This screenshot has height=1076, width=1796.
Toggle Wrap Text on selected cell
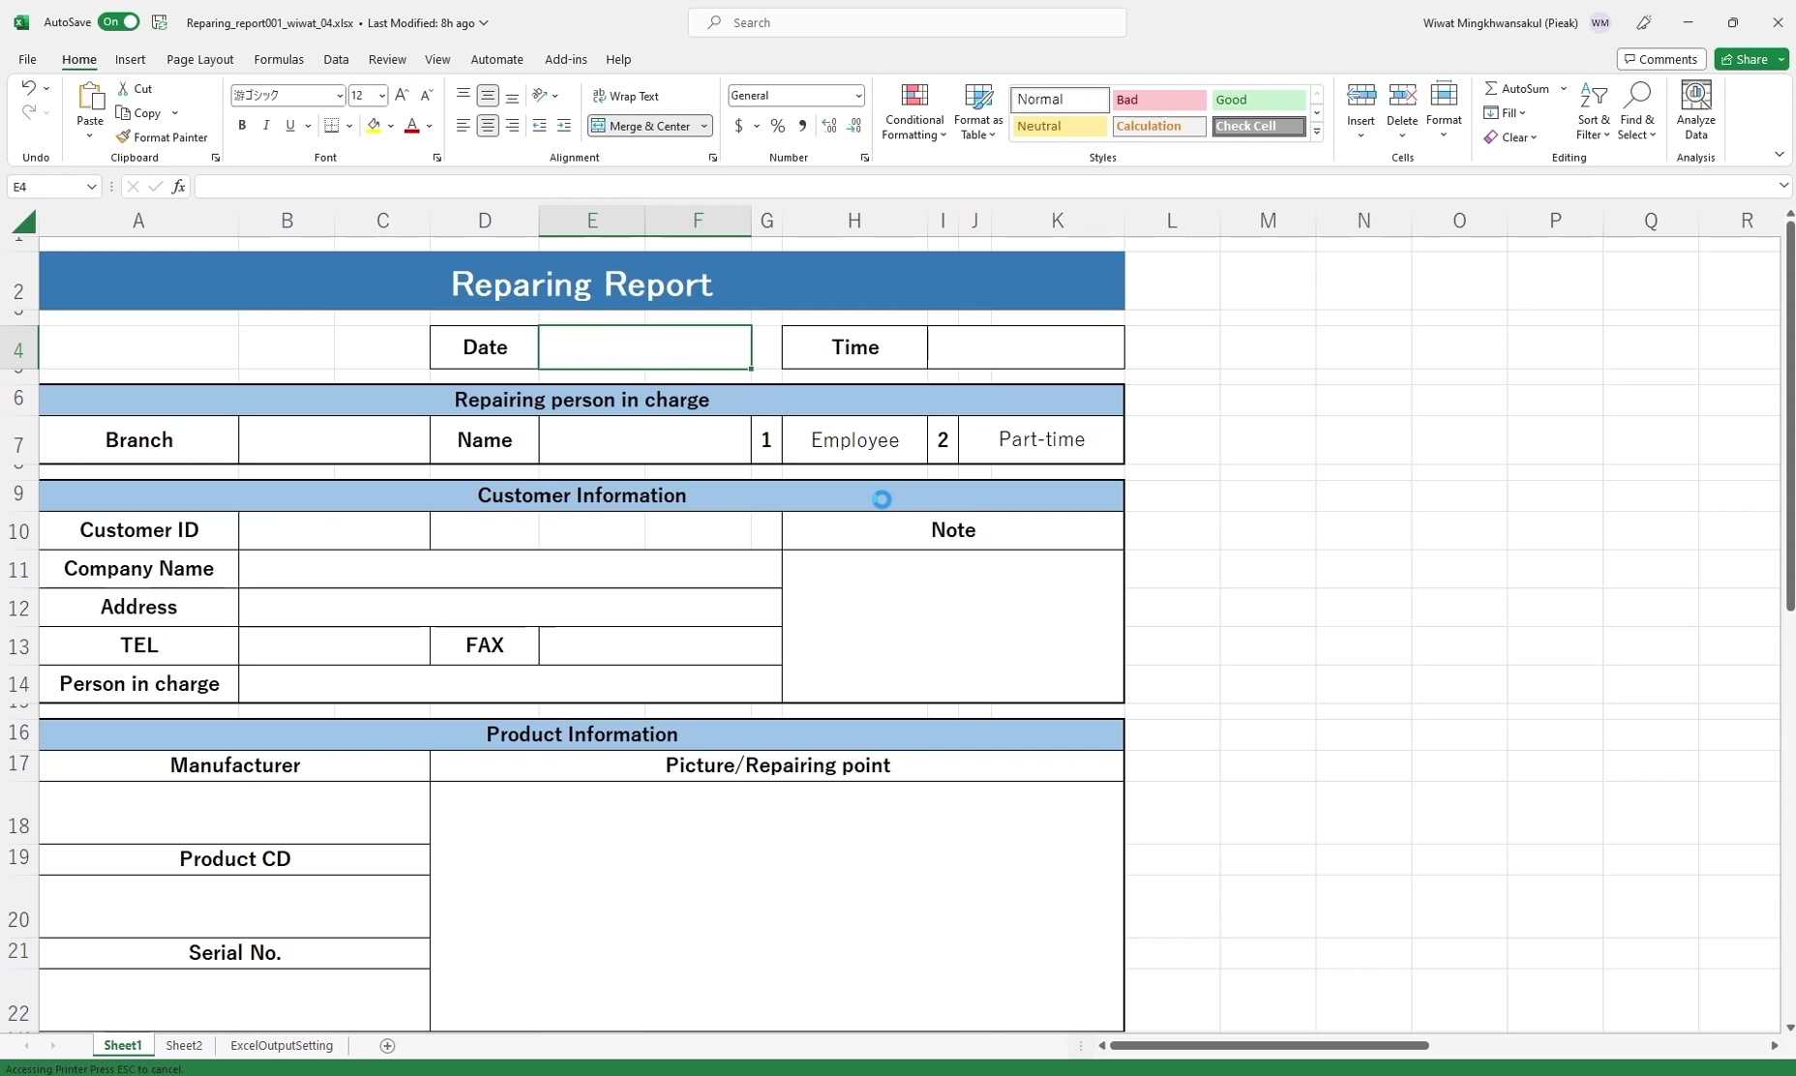pos(626,96)
